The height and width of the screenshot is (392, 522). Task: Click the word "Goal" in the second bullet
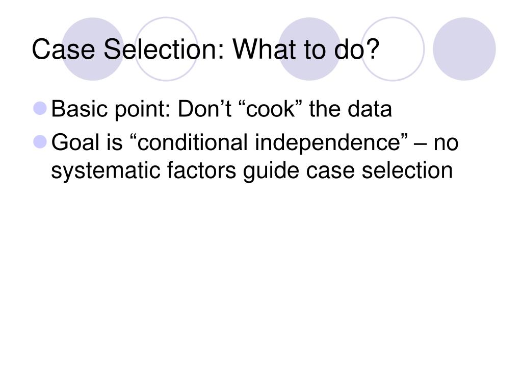[75, 142]
